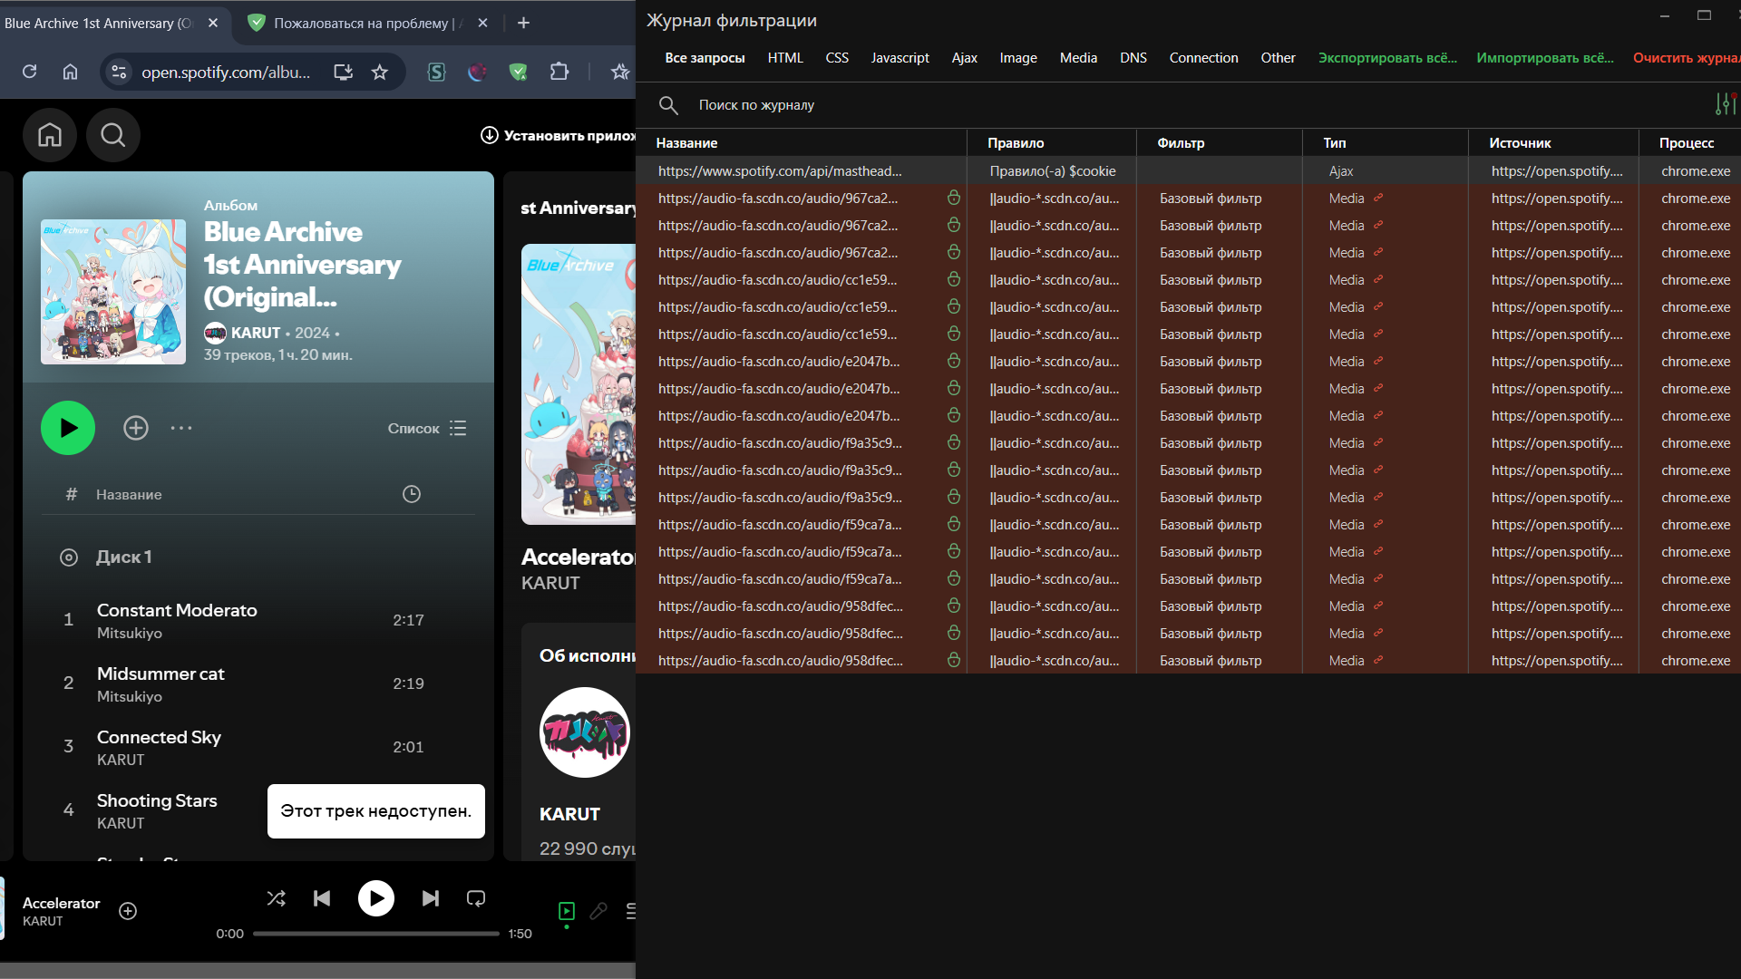Open the browser extensions puzzle icon

[559, 72]
